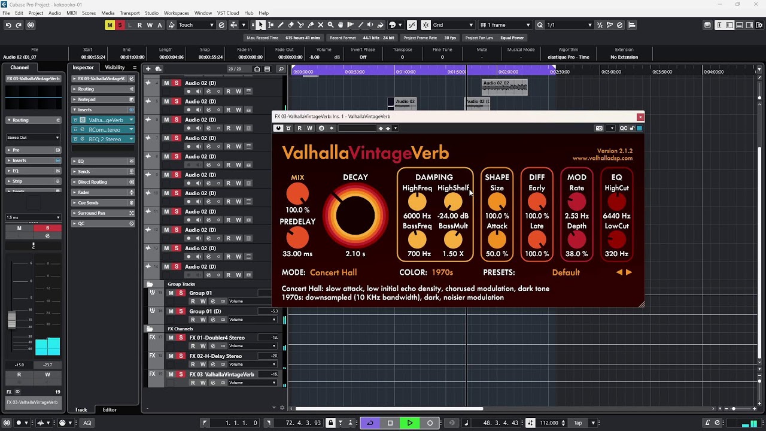Solo the FX 03-ValhallaVintageVerb track
The height and width of the screenshot is (431, 766).
pyautogui.click(x=181, y=374)
